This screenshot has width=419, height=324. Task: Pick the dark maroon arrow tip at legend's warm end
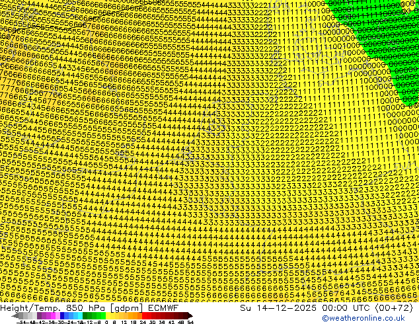point(190,315)
